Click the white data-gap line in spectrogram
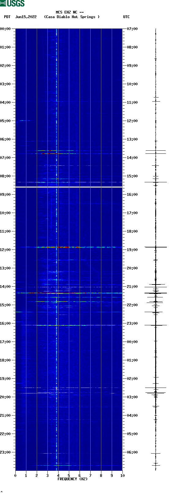169x495 pixels. 69,187
